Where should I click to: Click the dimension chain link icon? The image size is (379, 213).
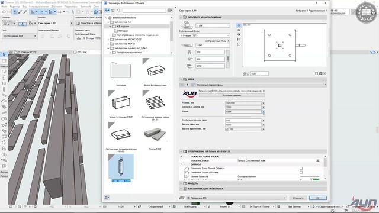pos(227,59)
